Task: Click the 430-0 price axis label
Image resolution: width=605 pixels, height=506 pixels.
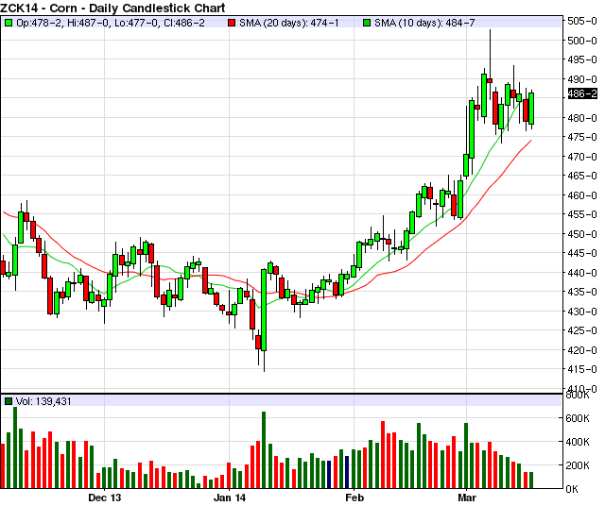Action: (582, 312)
